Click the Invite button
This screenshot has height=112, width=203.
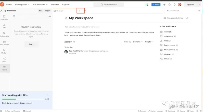click(x=156, y=5)
